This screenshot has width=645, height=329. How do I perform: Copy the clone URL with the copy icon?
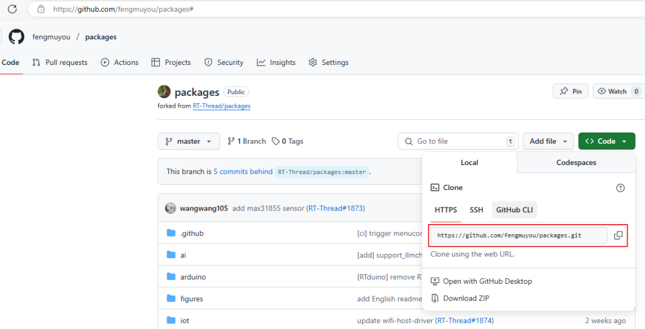tap(618, 235)
